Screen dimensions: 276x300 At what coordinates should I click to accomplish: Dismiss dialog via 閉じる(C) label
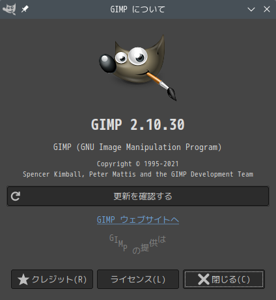tap(230, 279)
